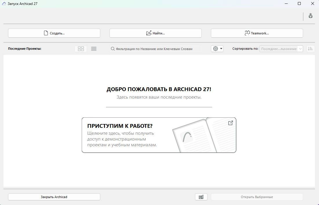Viewport: 319px width, 205px height.
Task: Open the ПРИСТУПИМ К РАБОТЕ? learning card
Action: pos(159,135)
